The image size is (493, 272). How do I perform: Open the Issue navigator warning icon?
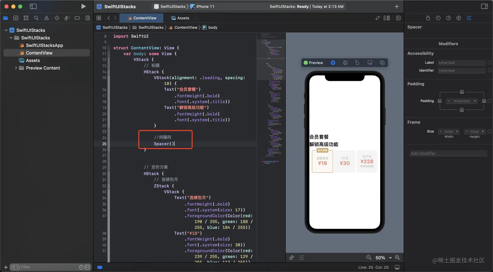pyautogui.click(x=47, y=18)
